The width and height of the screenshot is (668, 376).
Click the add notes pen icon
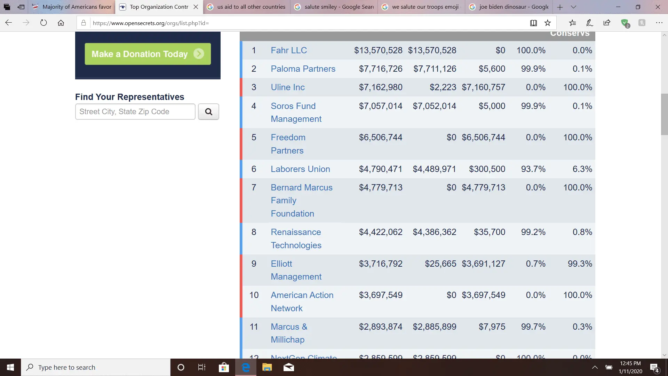pos(589,23)
